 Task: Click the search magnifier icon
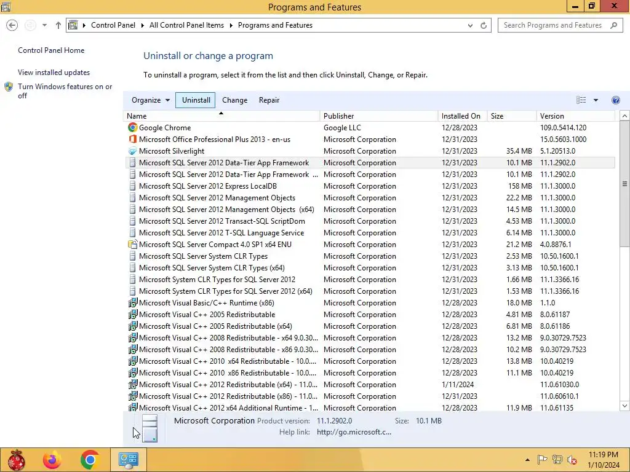613,25
